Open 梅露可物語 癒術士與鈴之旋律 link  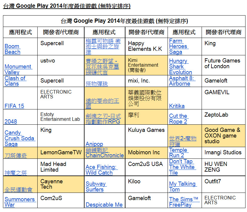click(103, 46)
